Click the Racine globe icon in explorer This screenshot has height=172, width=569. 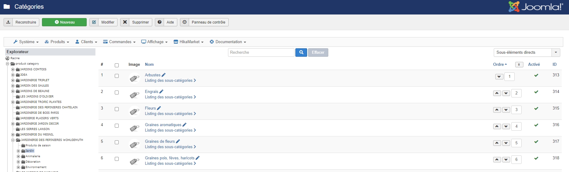(8, 58)
